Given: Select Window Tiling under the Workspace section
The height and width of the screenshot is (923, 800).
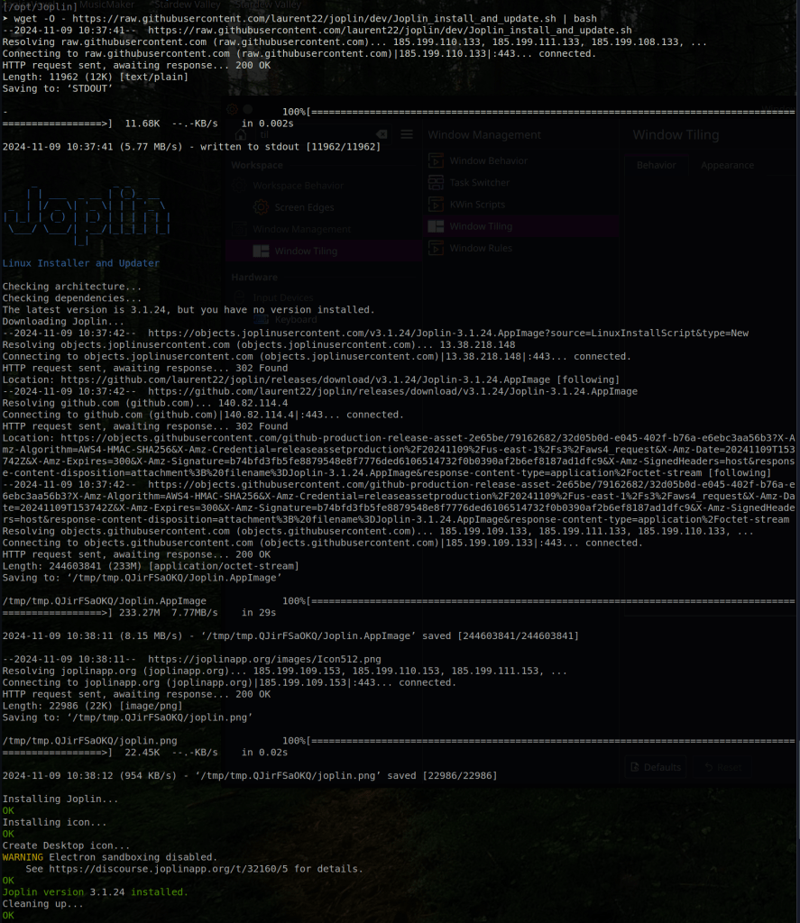Looking at the screenshot, I should pyautogui.click(x=305, y=251).
